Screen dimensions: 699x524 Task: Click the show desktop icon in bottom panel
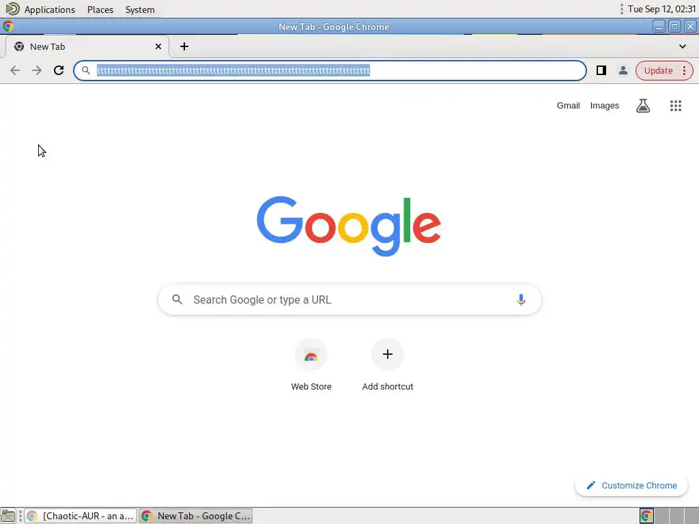pyautogui.click(x=8, y=516)
